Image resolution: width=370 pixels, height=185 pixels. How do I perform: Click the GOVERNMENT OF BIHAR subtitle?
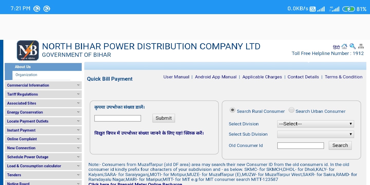pyautogui.click(x=76, y=55)
